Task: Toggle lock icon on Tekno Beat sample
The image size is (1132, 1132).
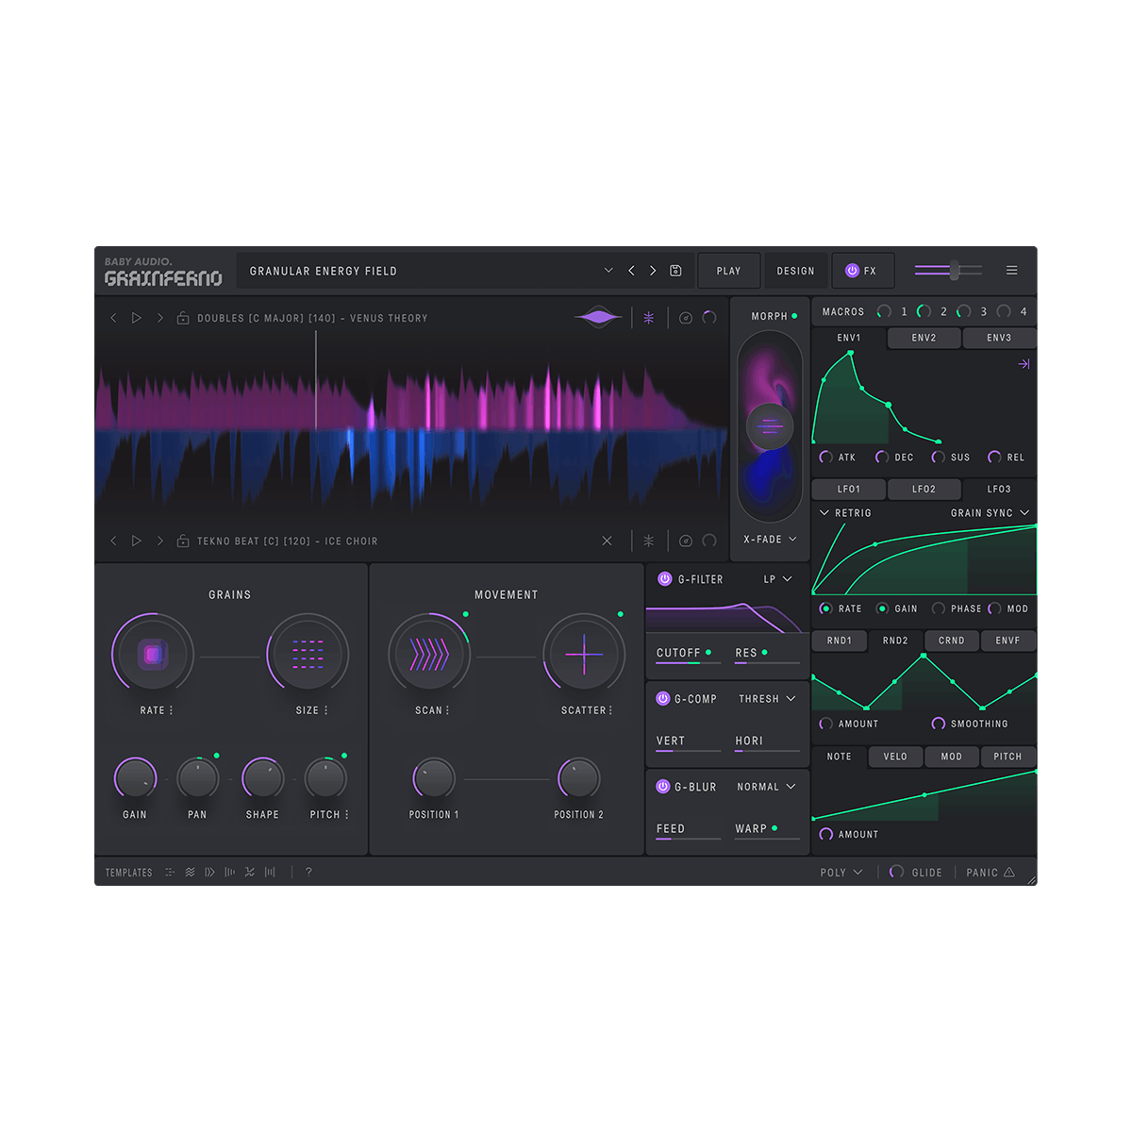Action: click(x=183, y=541)
